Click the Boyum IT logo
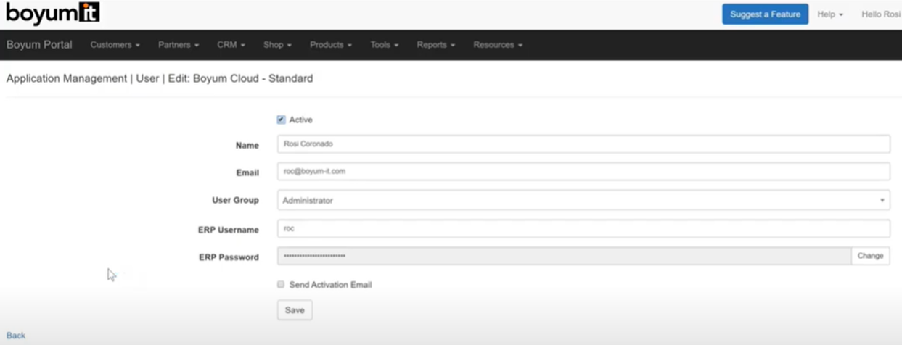This screenshot has width=902, height=345. (53, 13)
